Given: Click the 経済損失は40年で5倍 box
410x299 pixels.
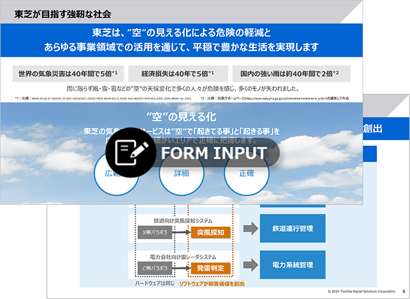Looking at the screenshot, I should (x=178, y=73).
